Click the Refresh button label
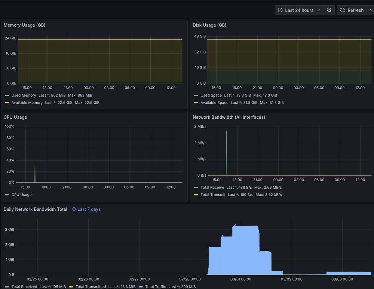 [x=355, y=10]
